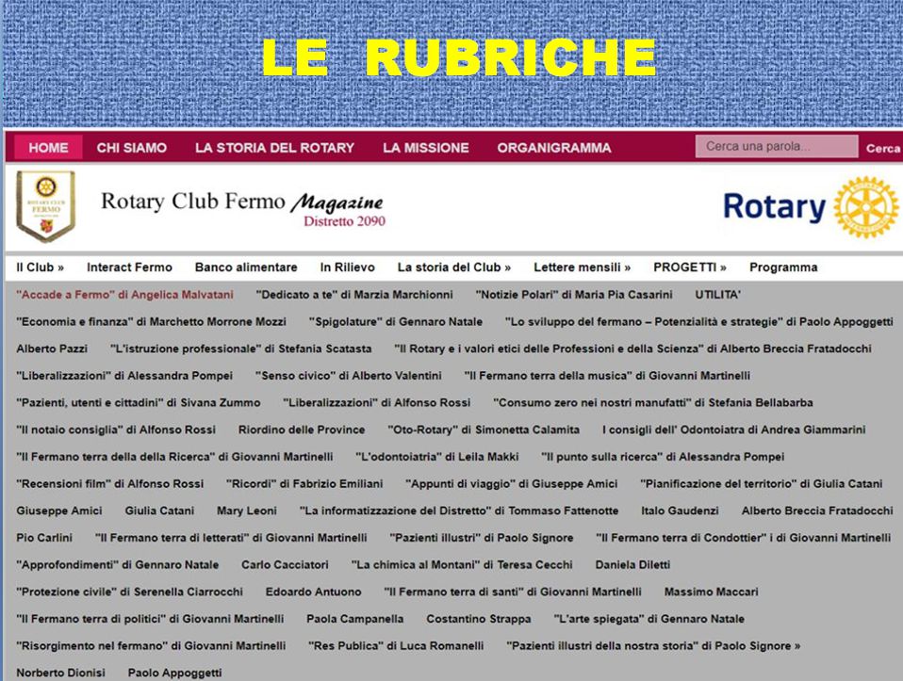Open LA STORIA DEL ROTARY page

[x=274, y=148]
